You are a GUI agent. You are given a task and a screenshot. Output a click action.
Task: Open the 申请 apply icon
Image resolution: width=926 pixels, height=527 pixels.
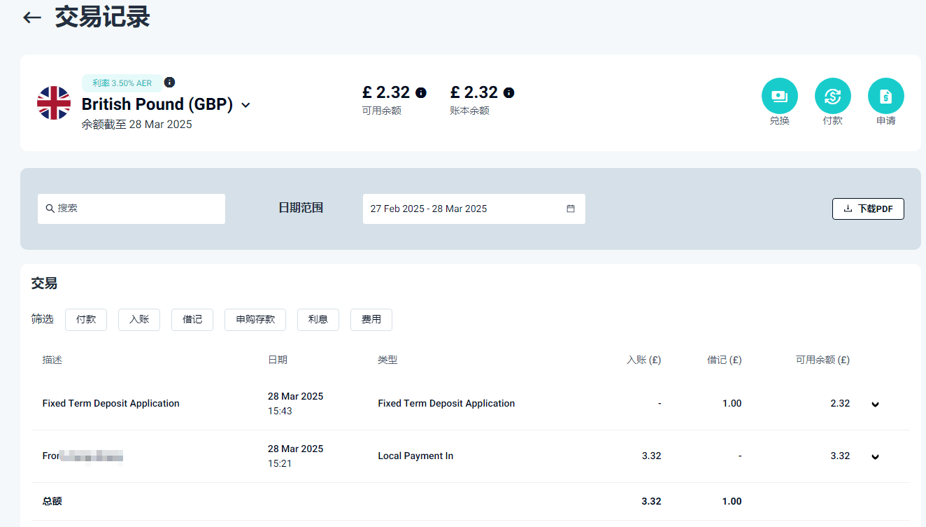(x=886, y=96)
